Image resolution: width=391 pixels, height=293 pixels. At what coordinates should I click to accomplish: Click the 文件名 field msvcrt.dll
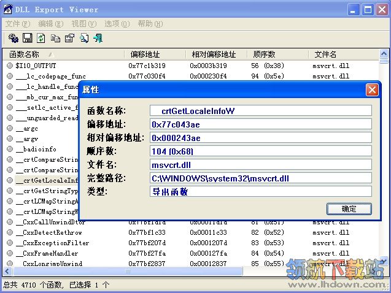click(x=261, y=164)
